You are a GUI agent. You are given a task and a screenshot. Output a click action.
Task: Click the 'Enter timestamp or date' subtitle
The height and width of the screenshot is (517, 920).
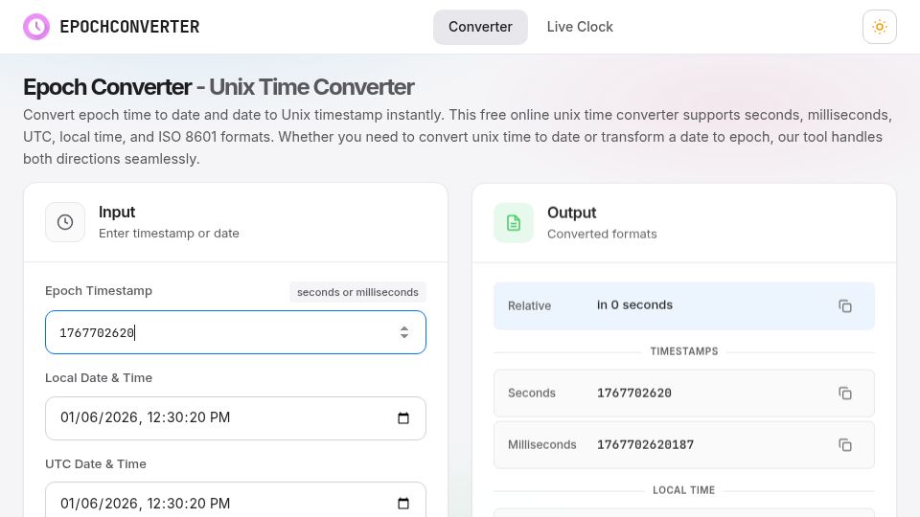(x=169, y=234)
